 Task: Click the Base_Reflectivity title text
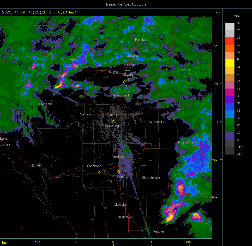click(126, 4)
